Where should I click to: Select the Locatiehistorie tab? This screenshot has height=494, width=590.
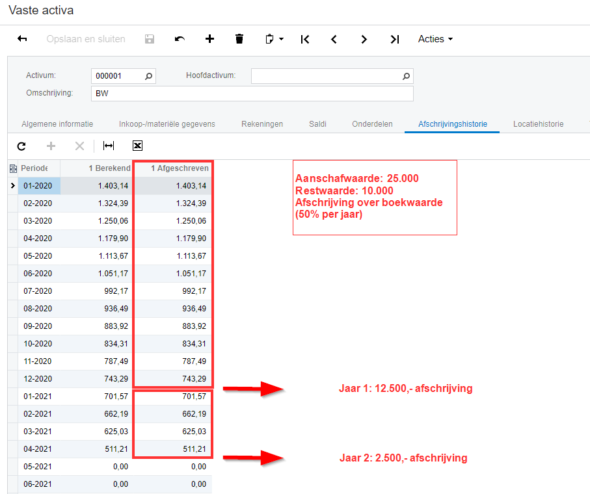[538, 123]
